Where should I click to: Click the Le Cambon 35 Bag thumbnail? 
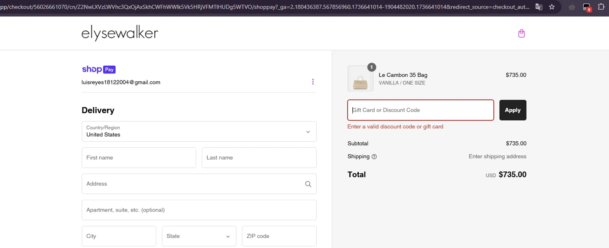click(x=361, y=79)
